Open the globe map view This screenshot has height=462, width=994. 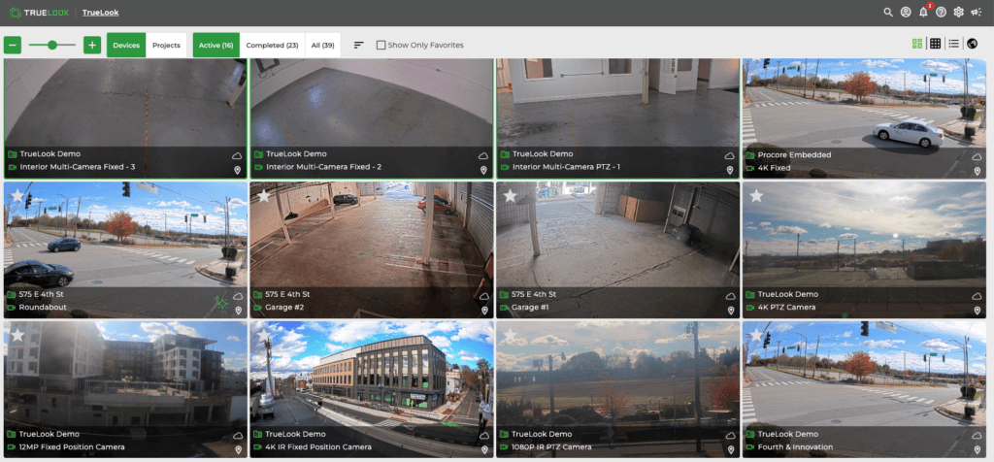coord(973,44)
